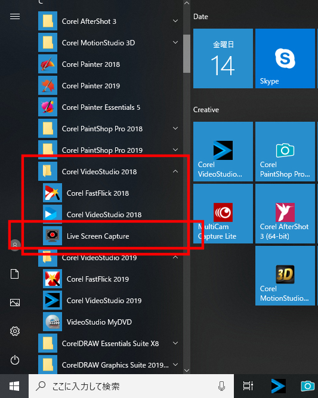Viewport: 318px width, 398px height.
Task: Open the Corel AfterShot 3 (64-bit) tile
Action: 285,214
